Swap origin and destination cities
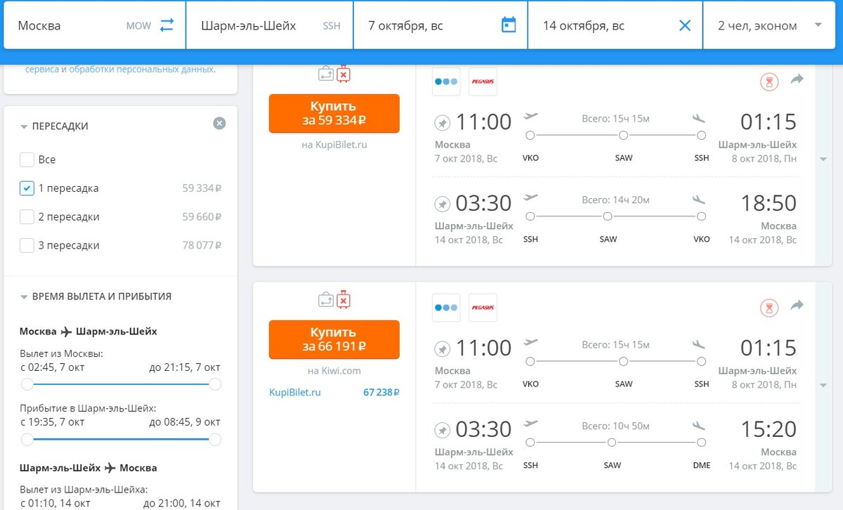The width and height of the screenshot is (843, 510). coord(166,25)
